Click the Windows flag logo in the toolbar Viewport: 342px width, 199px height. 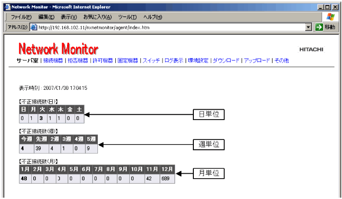tap(331, 17)
